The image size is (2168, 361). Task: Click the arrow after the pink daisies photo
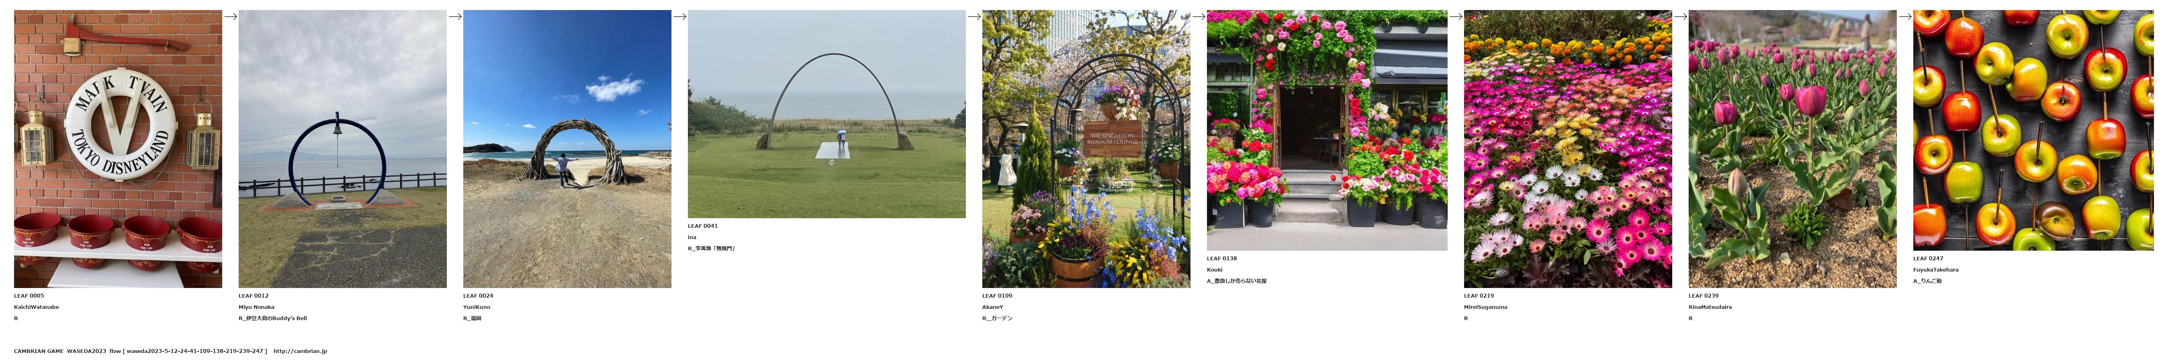click(x=1680, y=16)
